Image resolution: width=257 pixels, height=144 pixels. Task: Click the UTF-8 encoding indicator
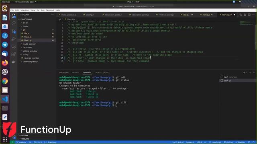tap(199, 142)
